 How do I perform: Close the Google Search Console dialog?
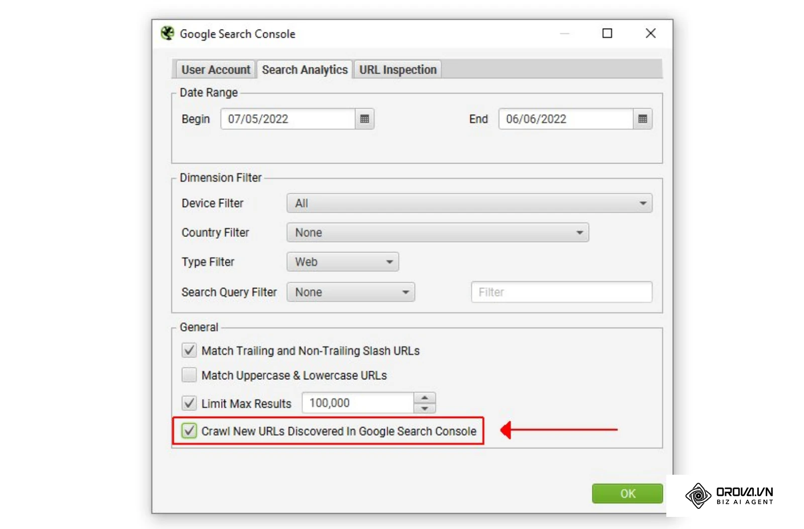(x=650, y=33)
